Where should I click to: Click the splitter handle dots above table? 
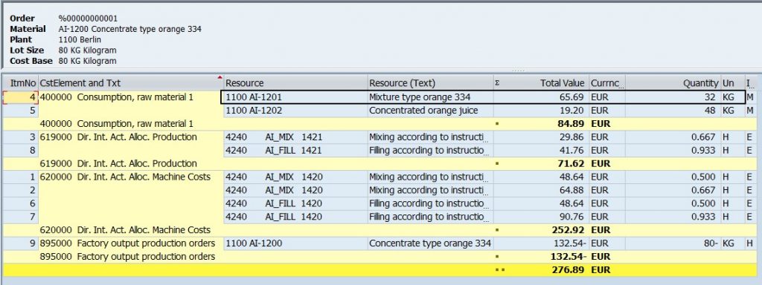coord(518,71)
